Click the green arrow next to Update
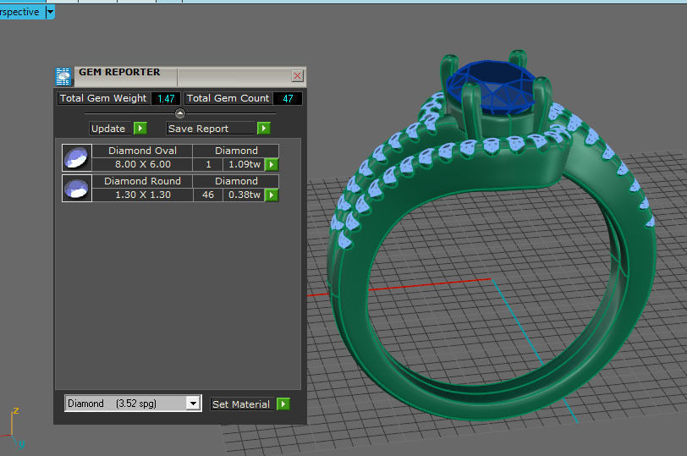The height and width of the screenshot is (456, 687). click(x=140, y=129)
